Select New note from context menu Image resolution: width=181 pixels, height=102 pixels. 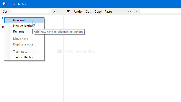tap(24, 20)
